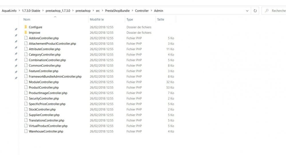The width and height of the screenshot is (286, 155).
Task: Select the ProductController.php file icon
Action: pyautogui.click(x=26, y=87)
